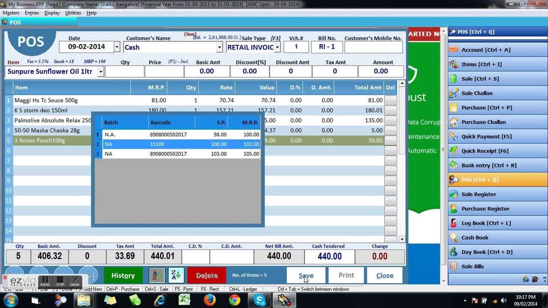Sort items Z to A
This screenshot has width=548, height=308.
point(176,275)
